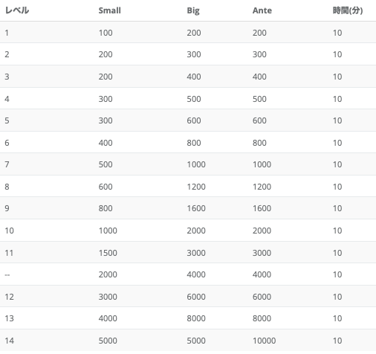Click Small blind 100 in level 1
Image resolution: width=376 pixels, height=354 pixels.
click(x=106, y=33)
